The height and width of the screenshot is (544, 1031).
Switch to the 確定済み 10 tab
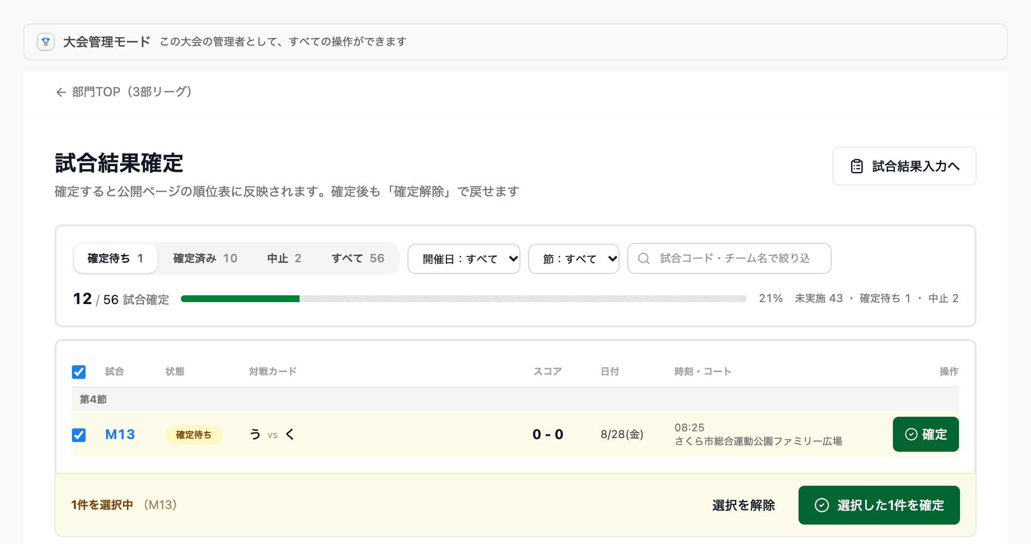click(205, 258)
